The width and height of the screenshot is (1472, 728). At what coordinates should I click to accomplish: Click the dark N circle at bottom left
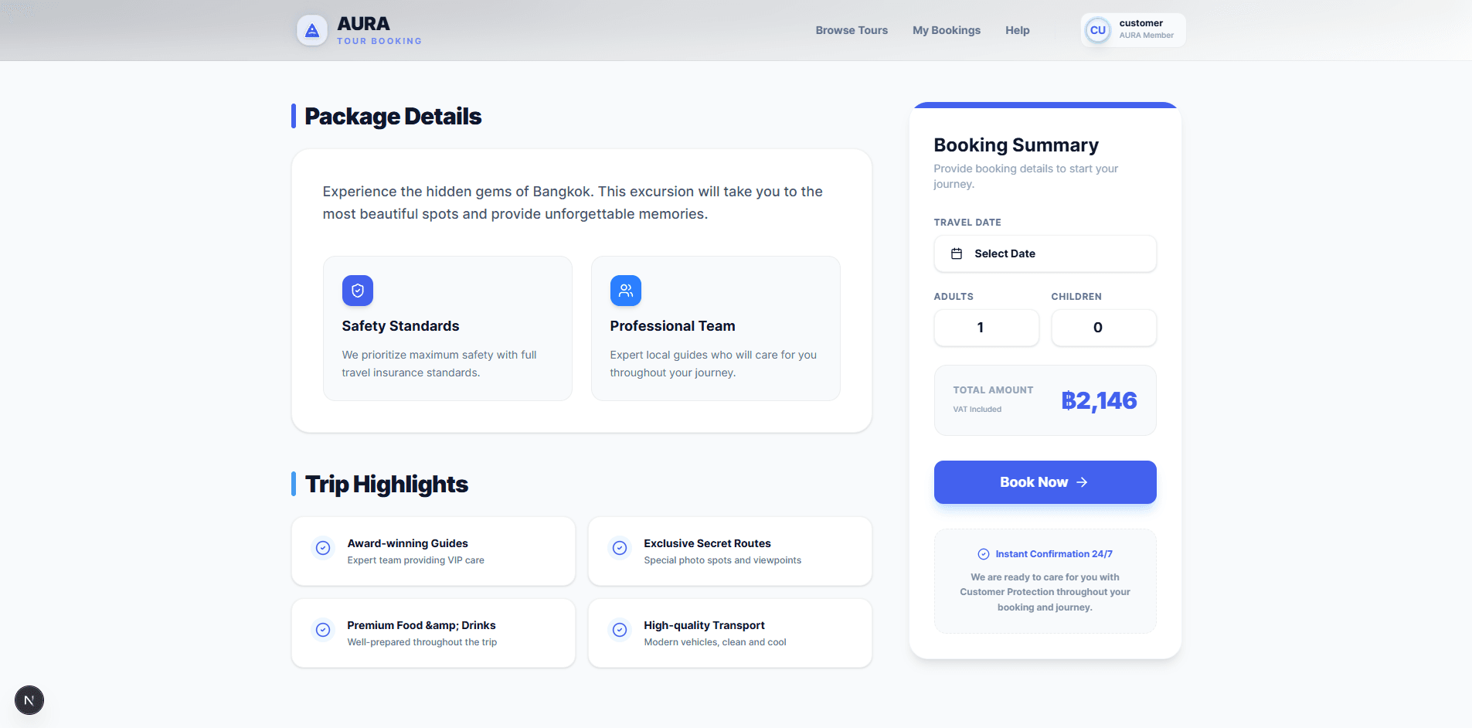[x=29, y=699]
